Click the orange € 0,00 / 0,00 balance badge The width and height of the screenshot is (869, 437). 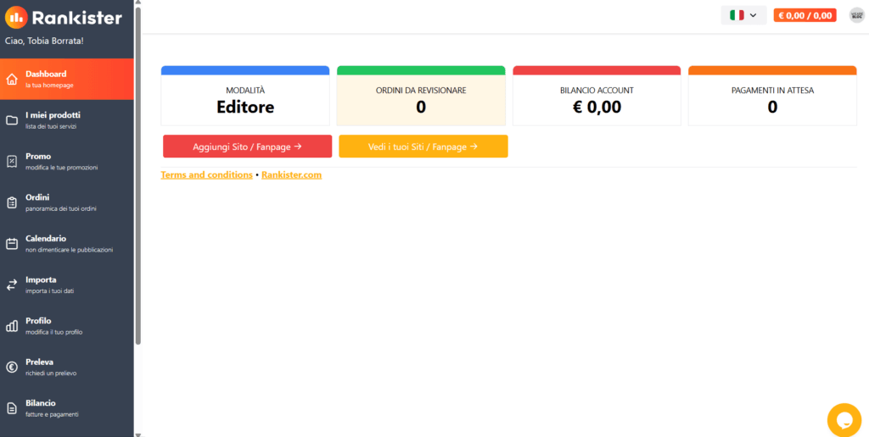(x=805, y=15)
